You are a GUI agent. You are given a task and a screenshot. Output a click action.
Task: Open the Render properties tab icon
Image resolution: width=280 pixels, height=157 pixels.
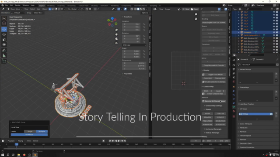tap(234, 65)
